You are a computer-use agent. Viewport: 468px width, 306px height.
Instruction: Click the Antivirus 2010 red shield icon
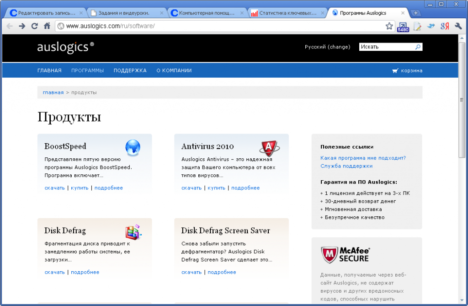tap(269, 148)
